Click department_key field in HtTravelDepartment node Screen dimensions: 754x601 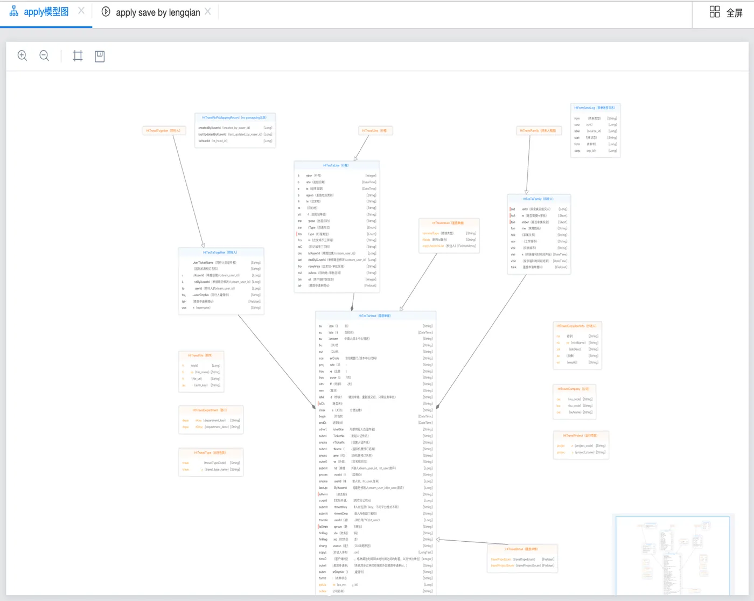point(211,420)
